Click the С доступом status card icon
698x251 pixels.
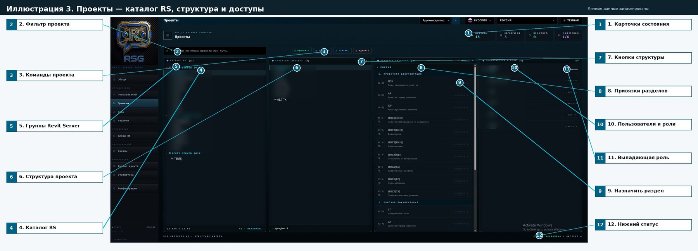tap(559, 35)
